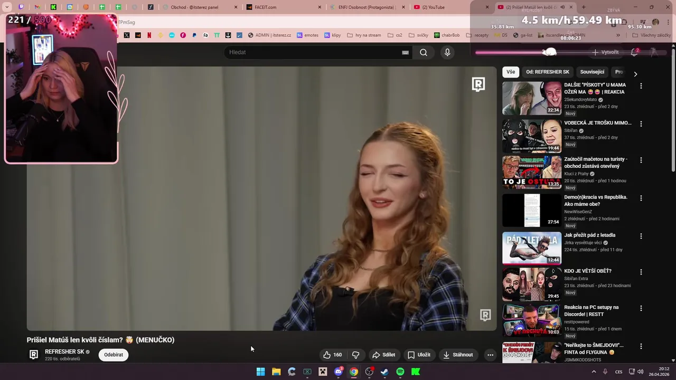The width and height of the screenshot is (676, 380).
Task: Open KDO JE VĚTŠÍ OBĚŤ? video title
Action: coord(588,271)
